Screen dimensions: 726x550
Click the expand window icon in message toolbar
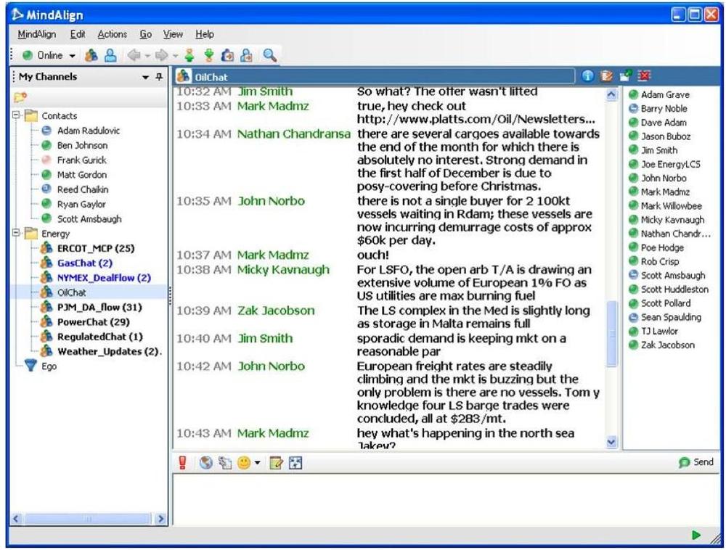295,463
